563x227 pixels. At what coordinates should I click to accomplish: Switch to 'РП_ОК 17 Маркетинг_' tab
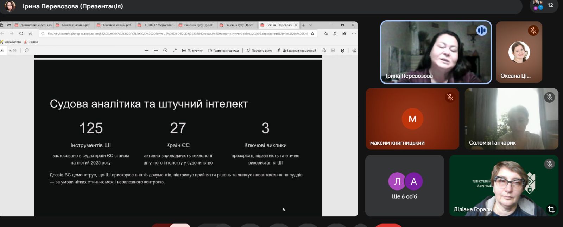point(156,25)
